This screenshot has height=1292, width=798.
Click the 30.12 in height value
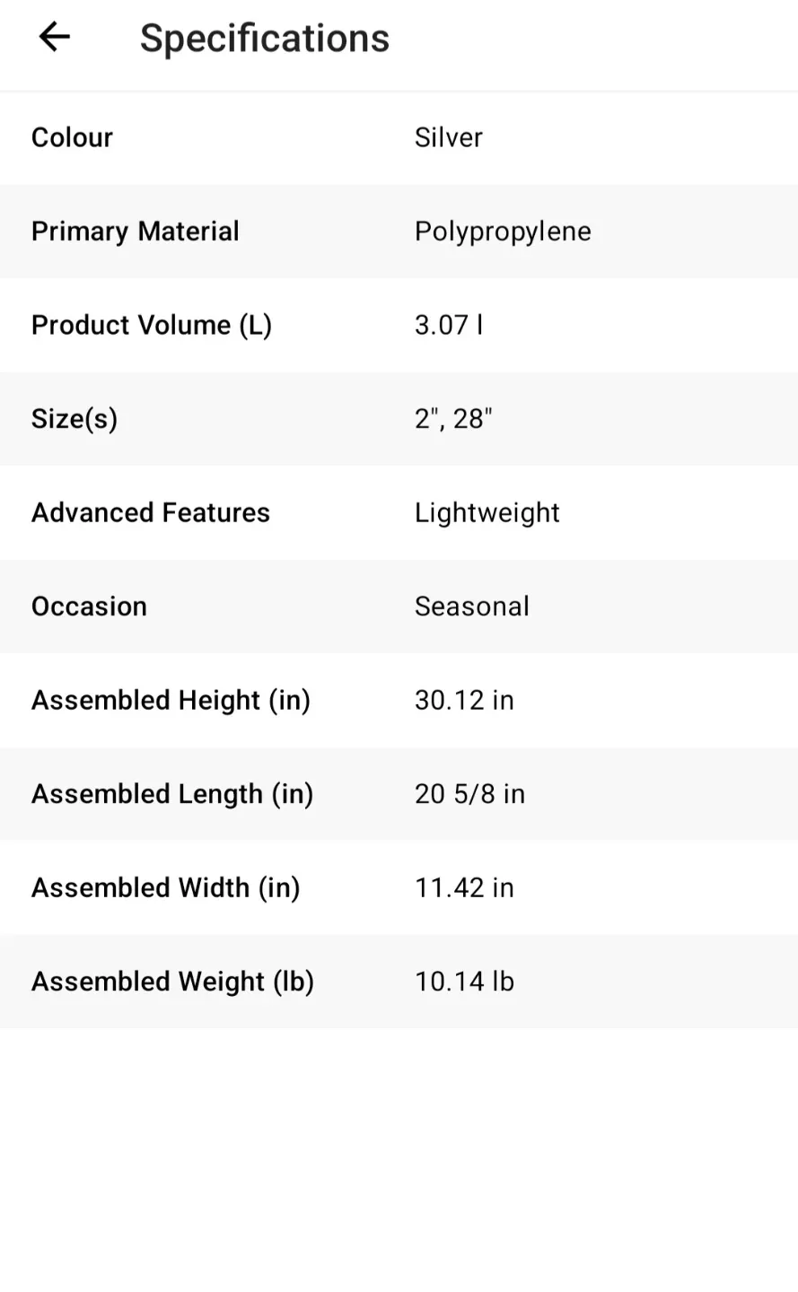[464, 700]
